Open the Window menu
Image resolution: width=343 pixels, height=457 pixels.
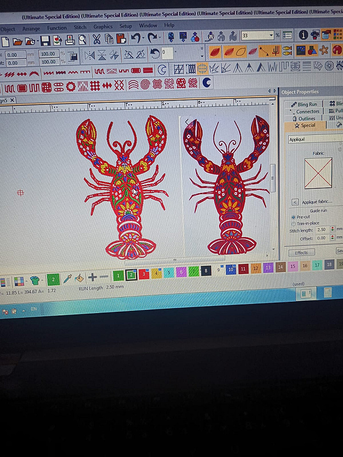click(x=148, y=26)
